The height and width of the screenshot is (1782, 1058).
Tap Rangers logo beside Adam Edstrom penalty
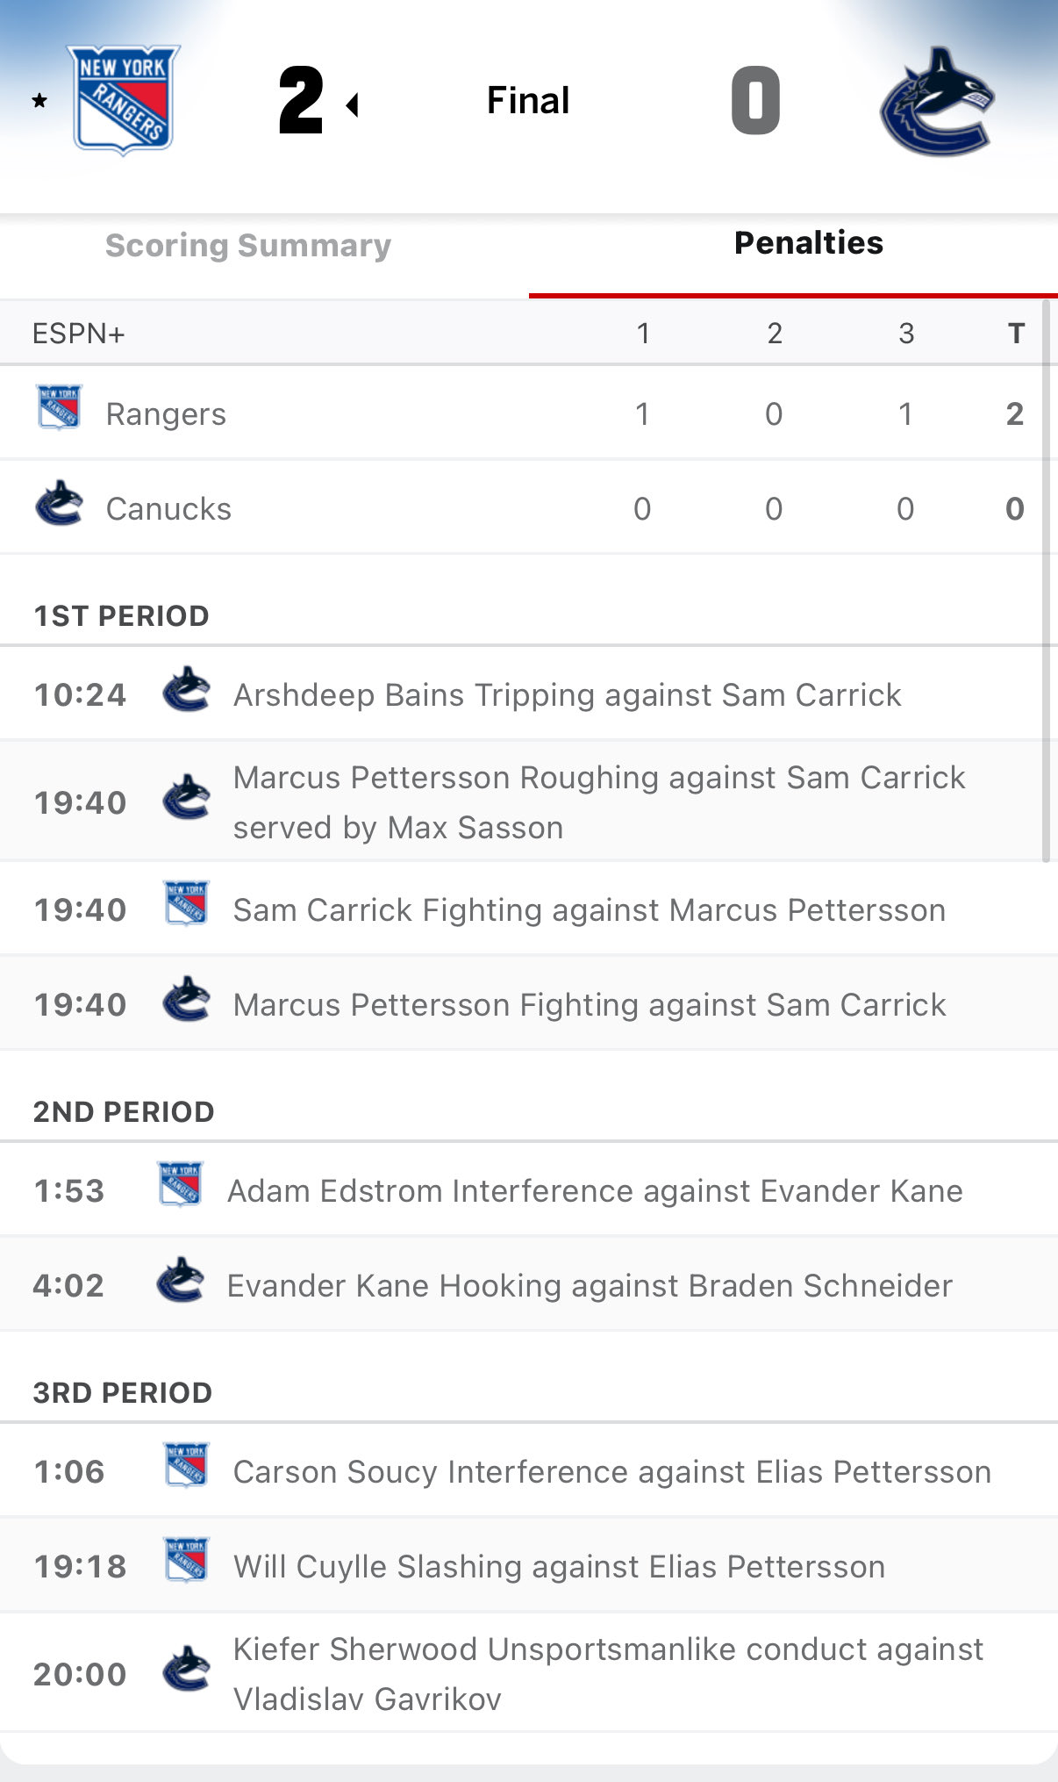coord(180,1184)
